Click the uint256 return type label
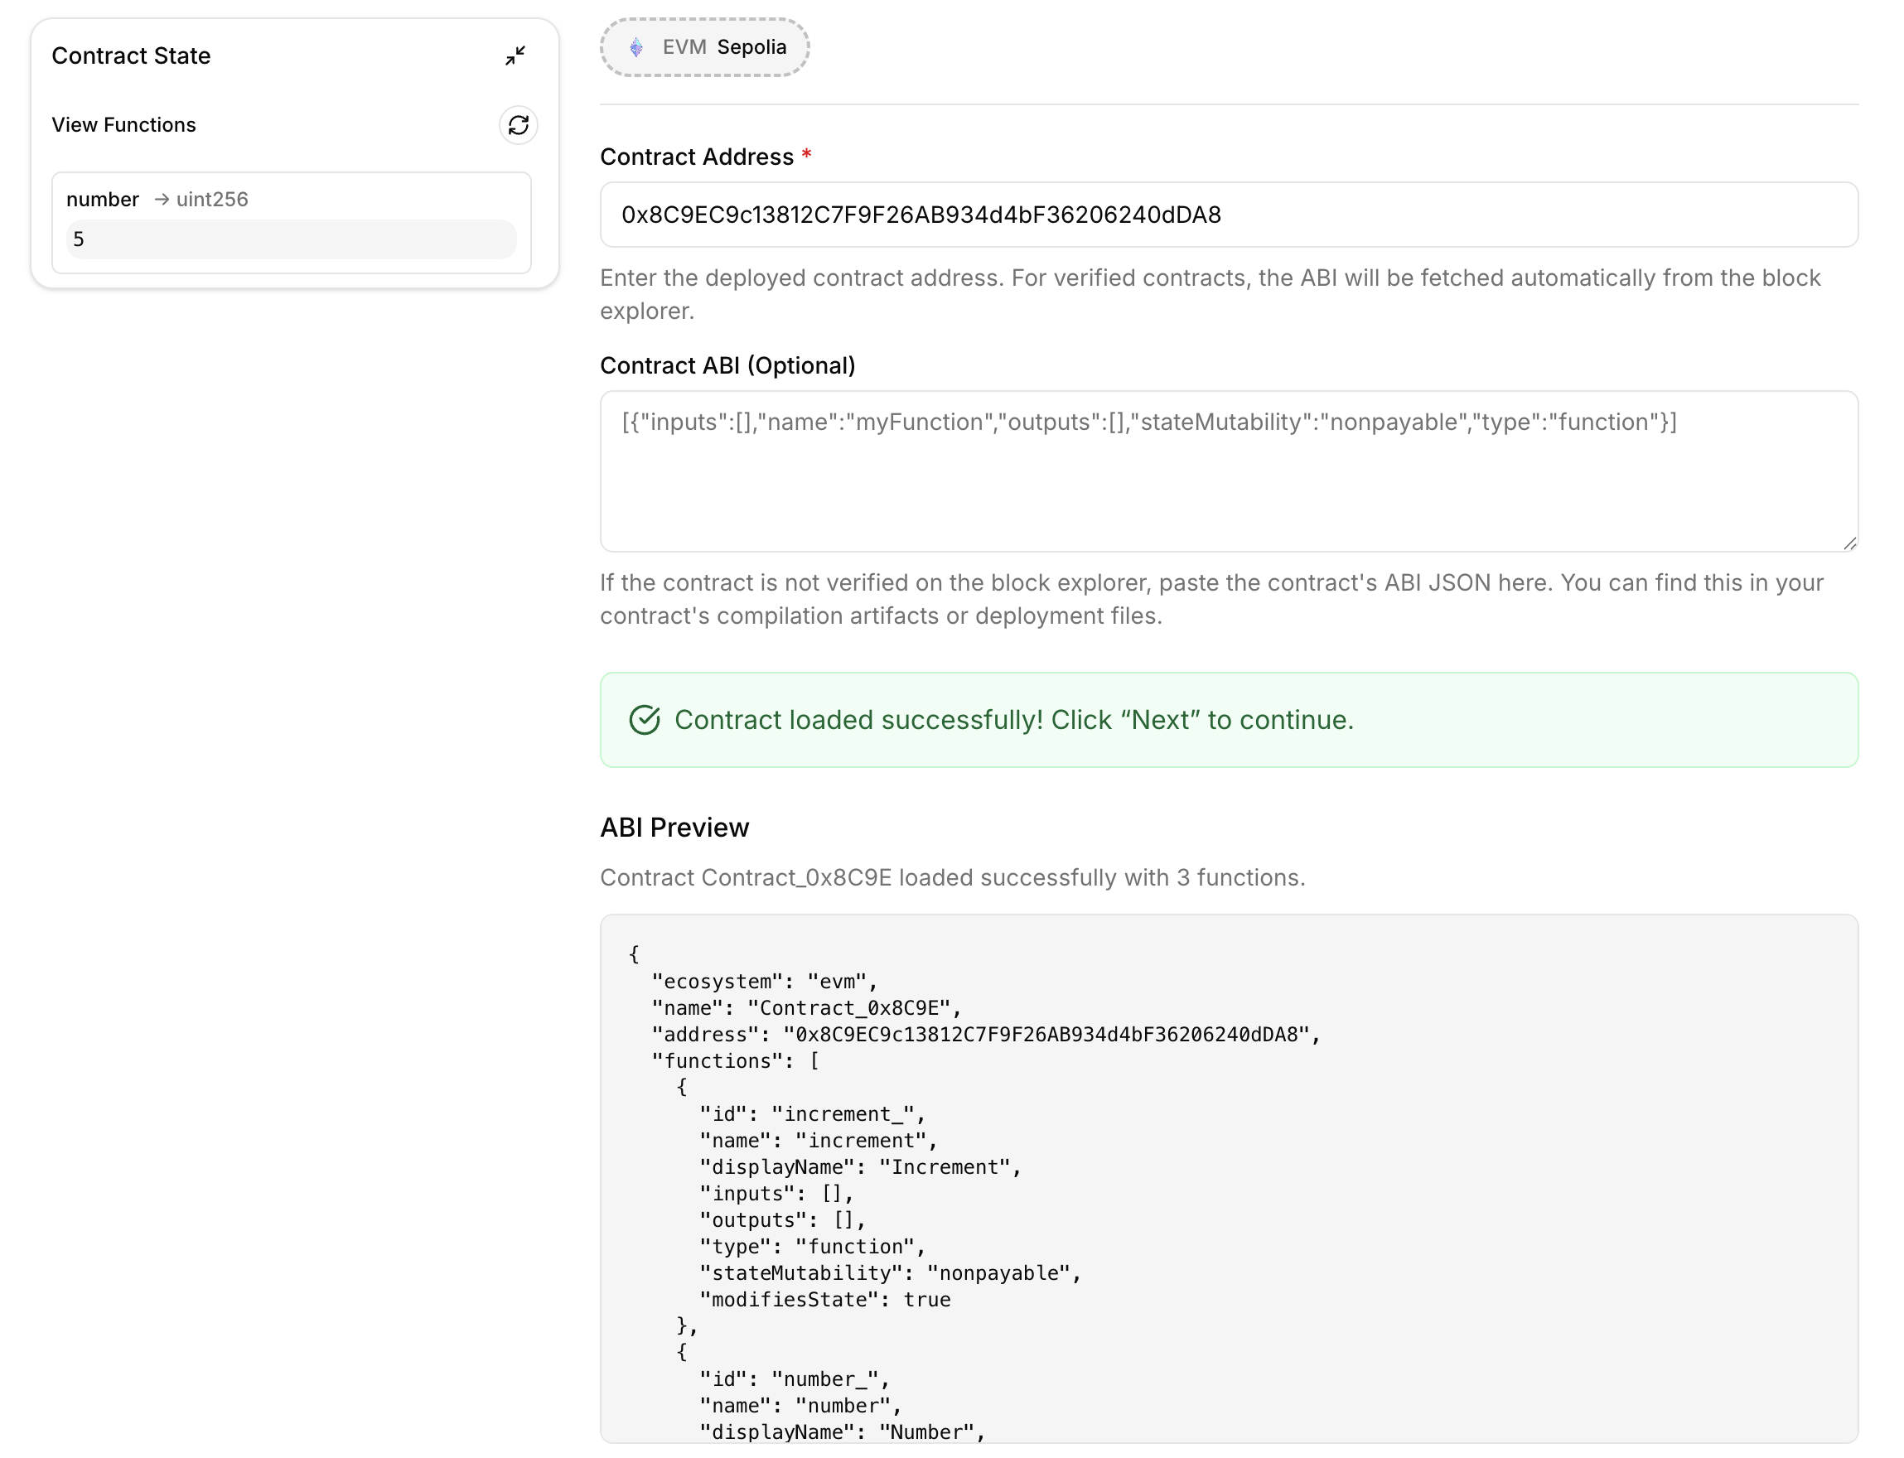This screenshot has height=1458, width=1904. 212,200
